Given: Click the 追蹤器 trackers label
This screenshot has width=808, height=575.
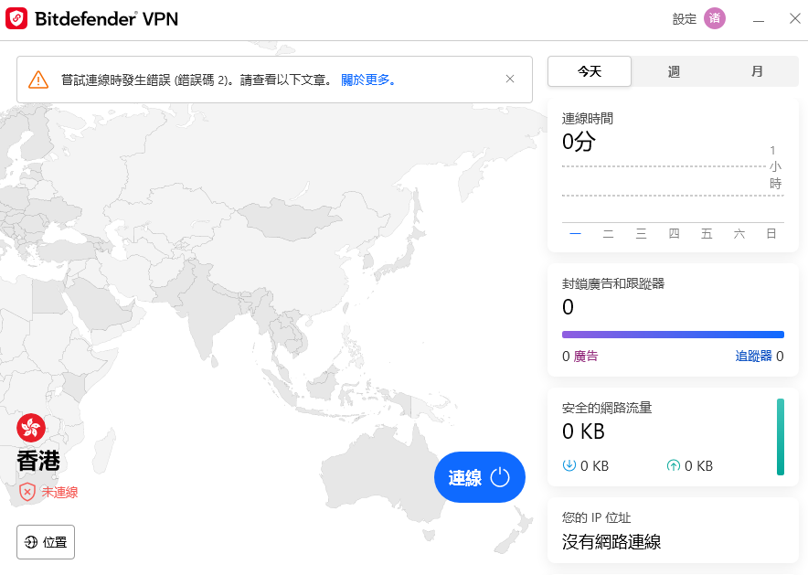Looking at the screenshot, I should pos(753,356).
